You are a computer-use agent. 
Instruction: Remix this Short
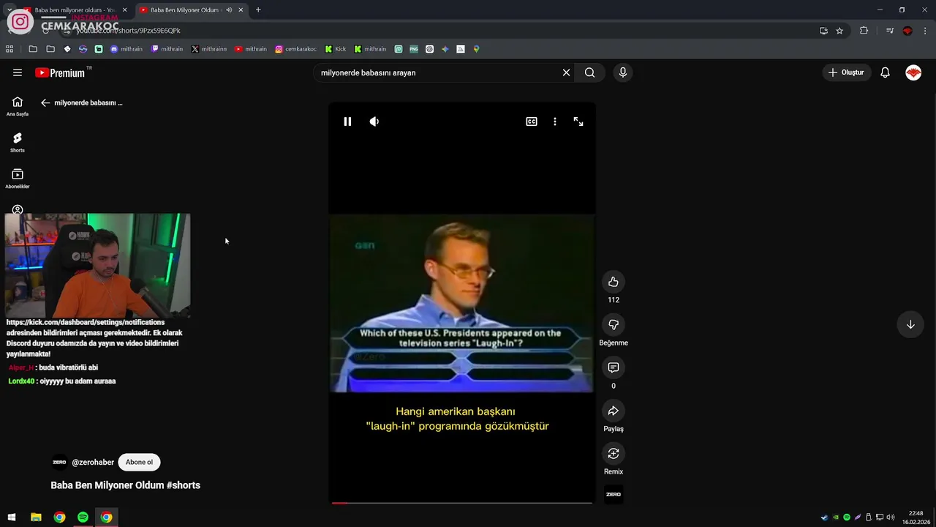click(614, 453)
